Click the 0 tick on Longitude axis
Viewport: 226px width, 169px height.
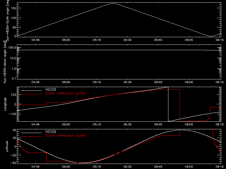(x=15, y=104)
